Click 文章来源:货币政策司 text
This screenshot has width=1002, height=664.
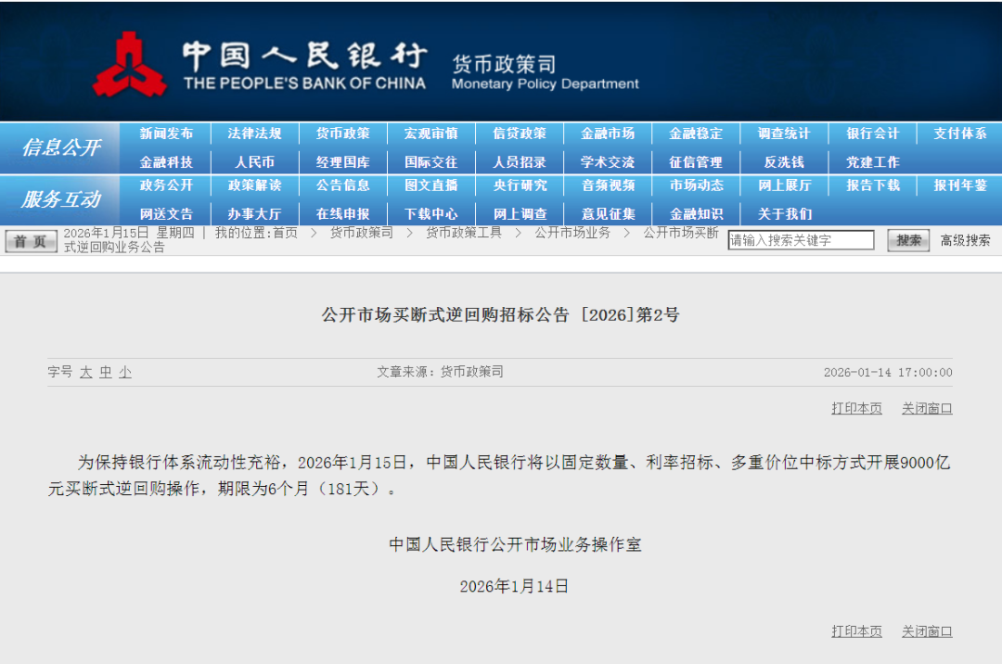tap(440, 372)
